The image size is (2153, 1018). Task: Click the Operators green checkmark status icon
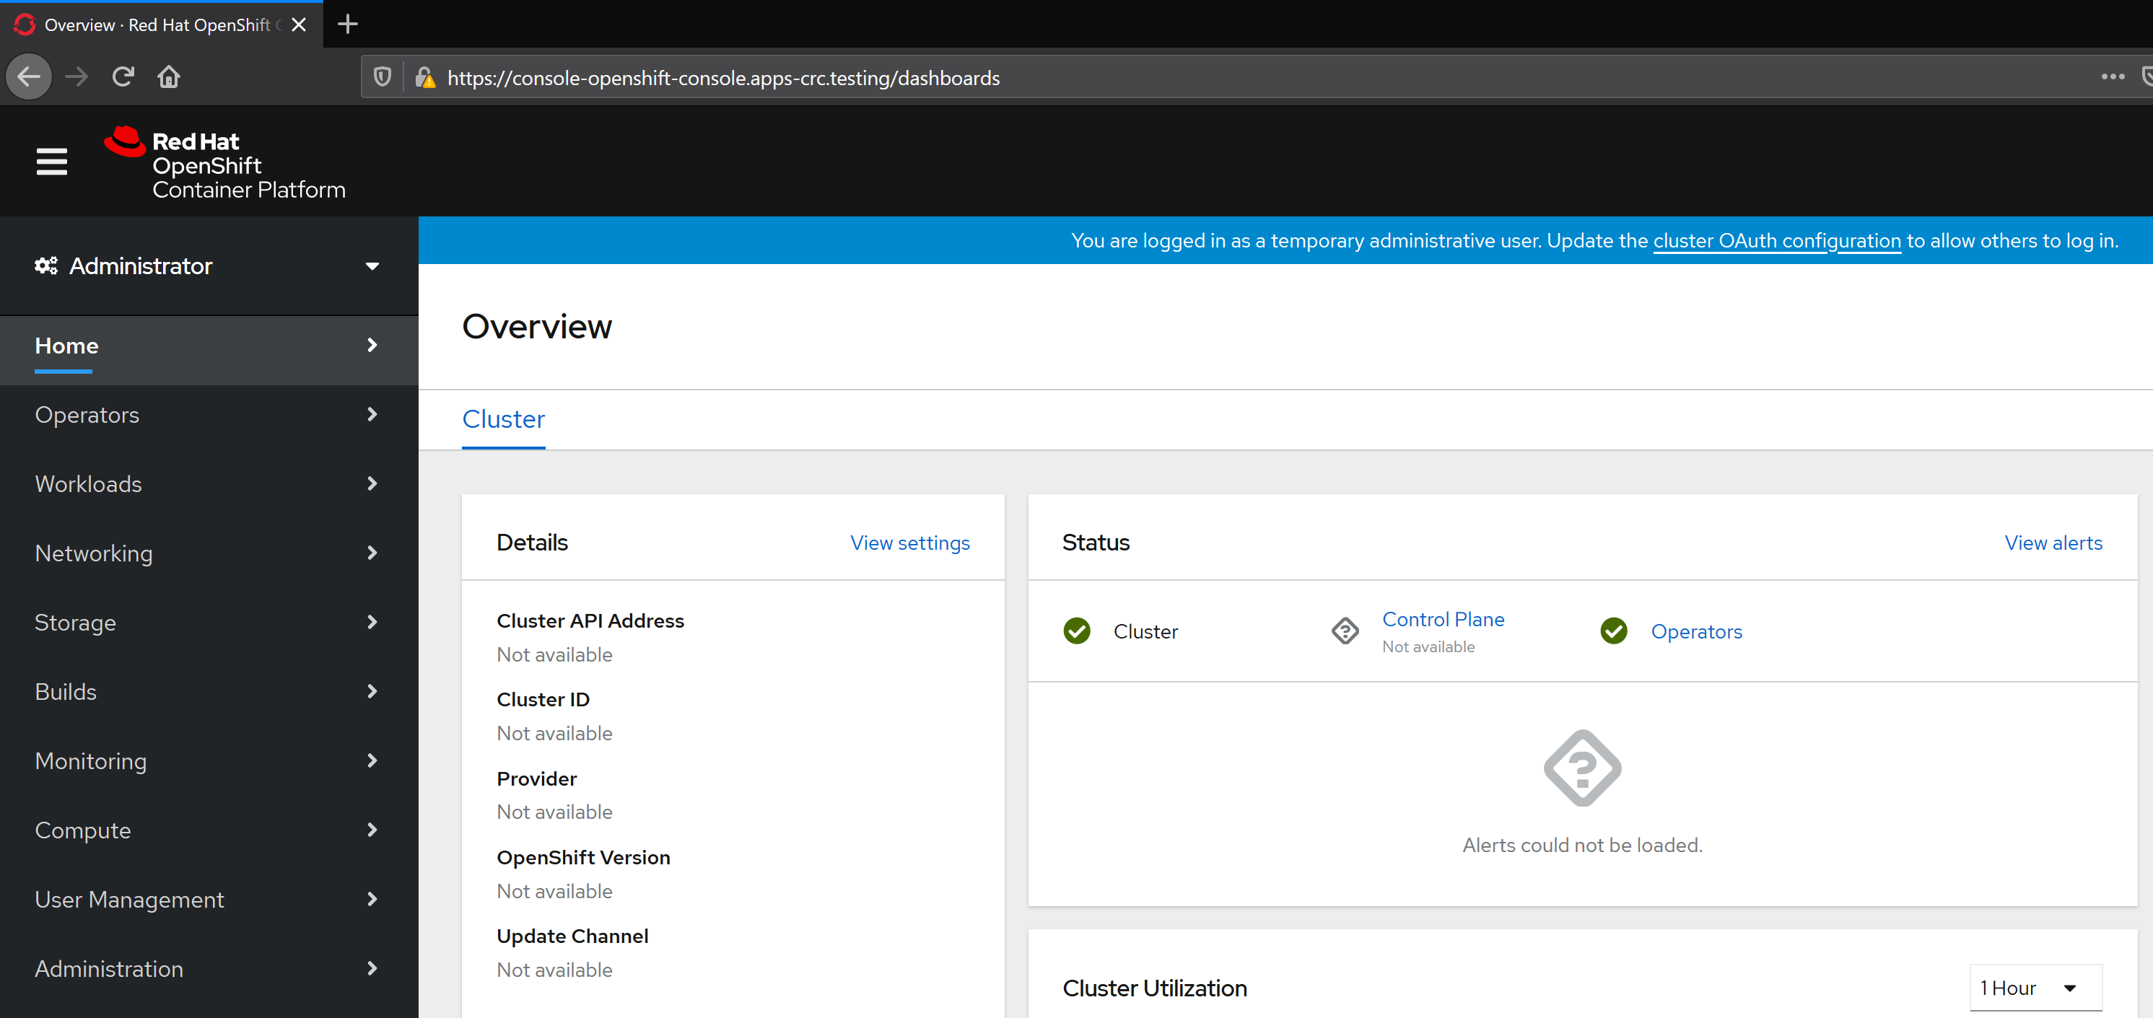pyautogui.click(x=1613, y=631)
